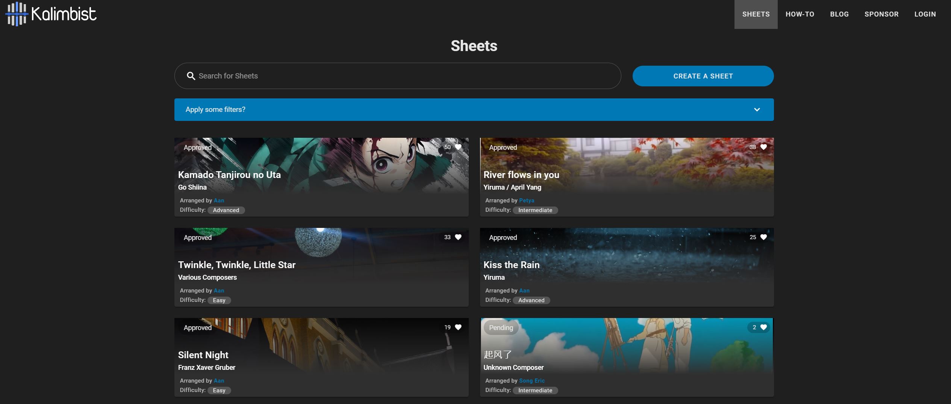Click Intermediate difficulty tag on River flows in you
The width and height of the screenshot is (951, 404).
tap(535, 210)
